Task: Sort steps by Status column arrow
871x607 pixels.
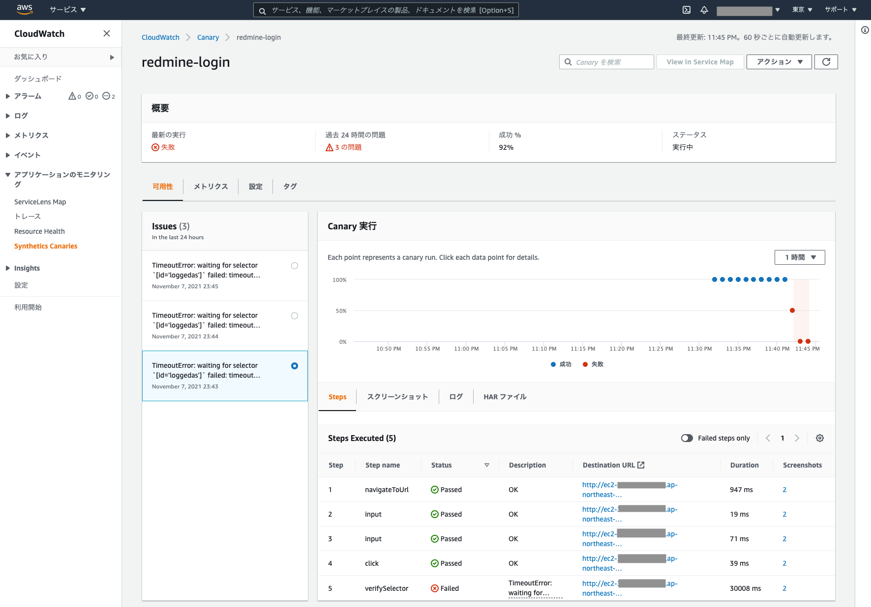Action: tap(486, 465)
